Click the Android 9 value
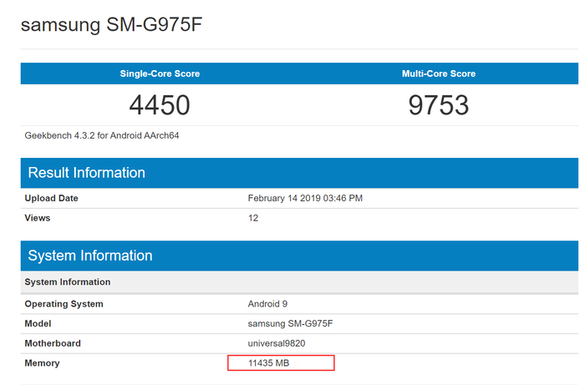585x385 pixels. (267, 304)
